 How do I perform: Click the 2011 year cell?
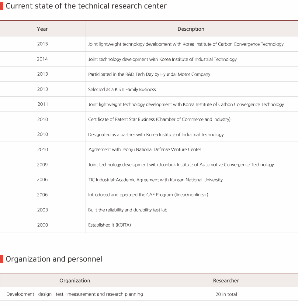point(43,104)
